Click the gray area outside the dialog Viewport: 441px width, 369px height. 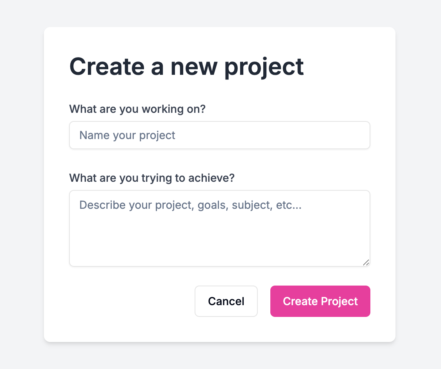(x=22, y=184)
